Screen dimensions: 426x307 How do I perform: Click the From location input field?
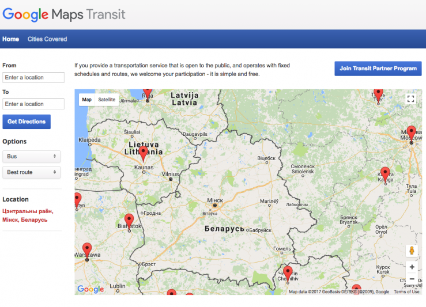point(33,77)
